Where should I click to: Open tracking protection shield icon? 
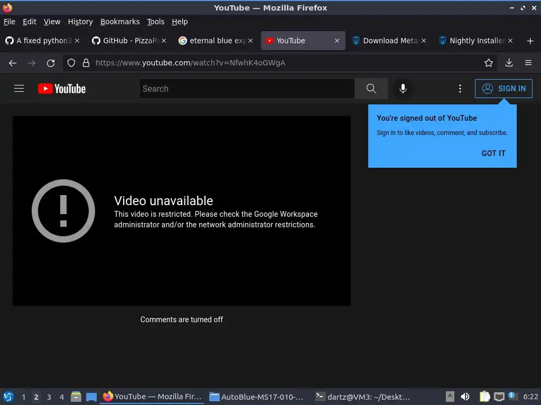[71, 63]
